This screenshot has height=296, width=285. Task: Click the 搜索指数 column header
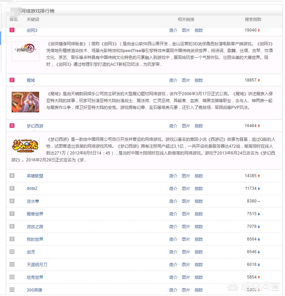coord(253,20)
